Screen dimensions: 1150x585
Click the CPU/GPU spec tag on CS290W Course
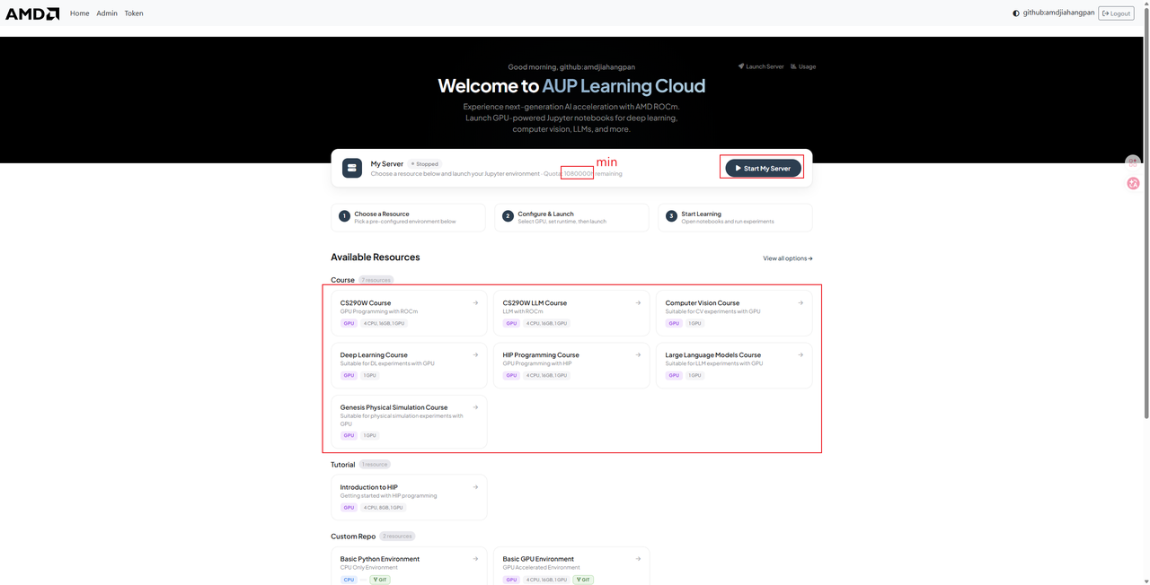pos(384,323)
